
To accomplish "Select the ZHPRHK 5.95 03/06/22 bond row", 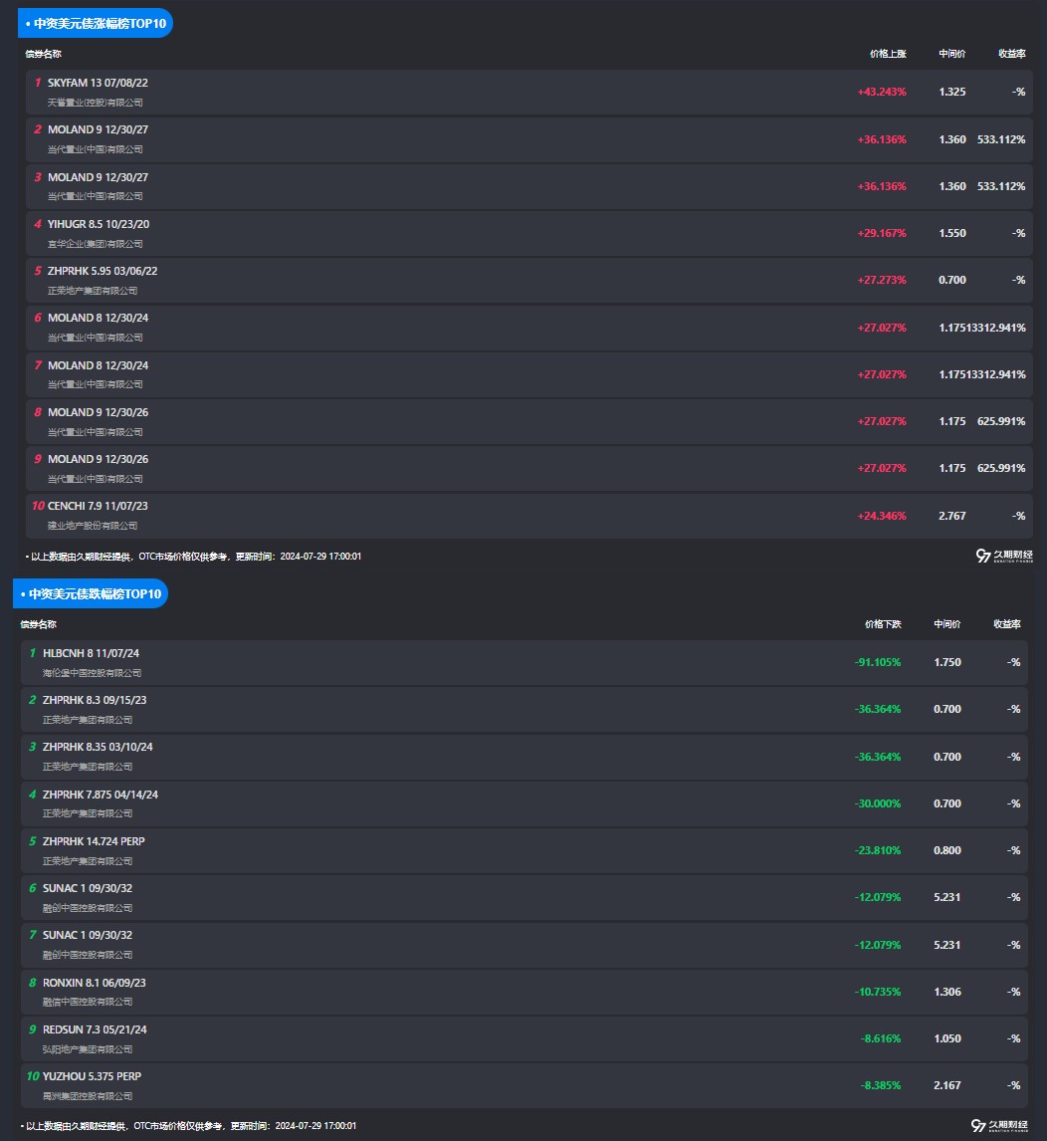I will tap(103, 271).
